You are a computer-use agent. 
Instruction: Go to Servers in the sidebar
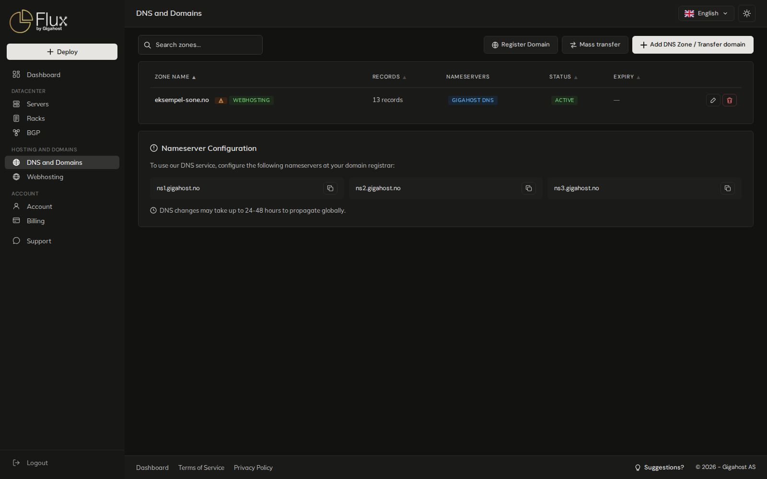[62, 104]
